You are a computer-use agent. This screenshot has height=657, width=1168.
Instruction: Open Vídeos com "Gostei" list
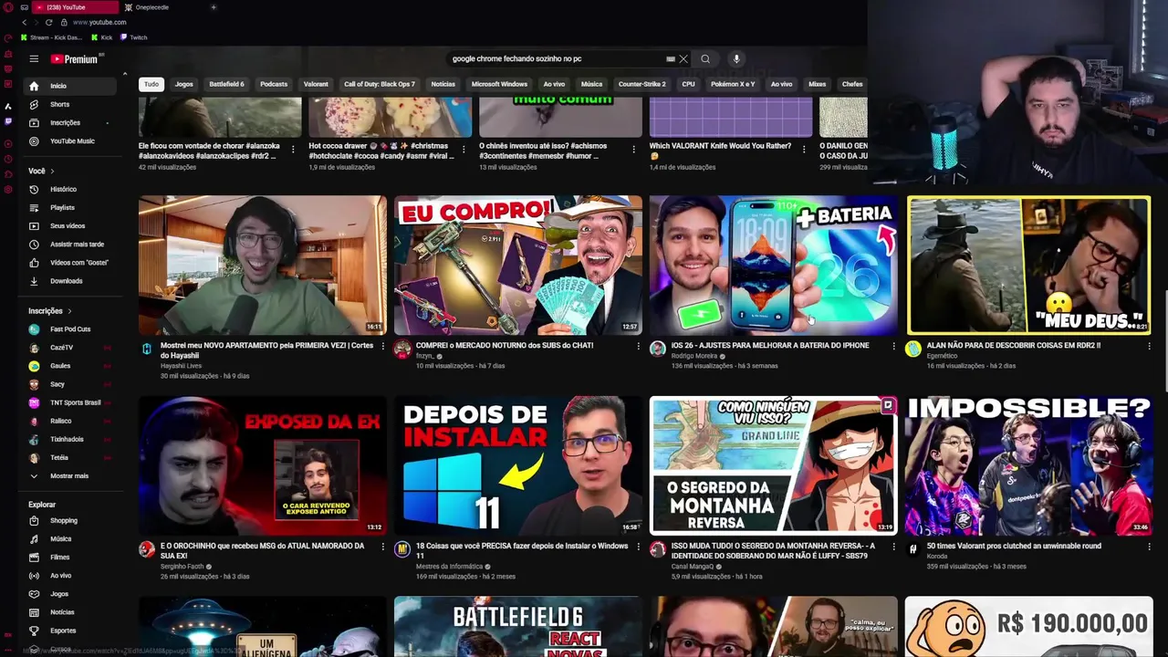click(x=78, y=263)
